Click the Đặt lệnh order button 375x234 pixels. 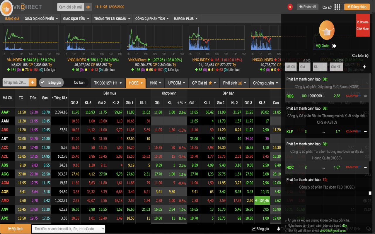click(x=16, y=229)
